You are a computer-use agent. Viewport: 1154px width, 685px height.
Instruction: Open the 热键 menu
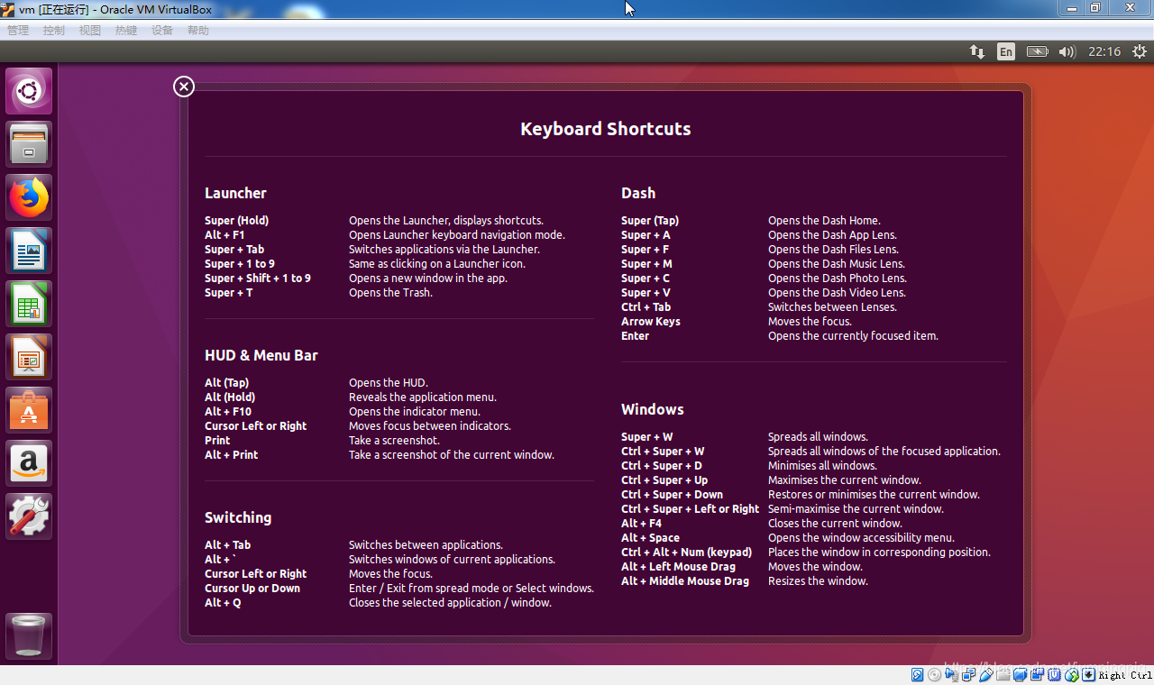[126, 30]
